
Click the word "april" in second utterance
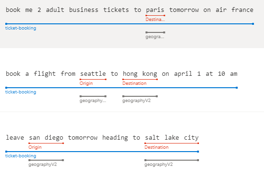pos(183,74)
